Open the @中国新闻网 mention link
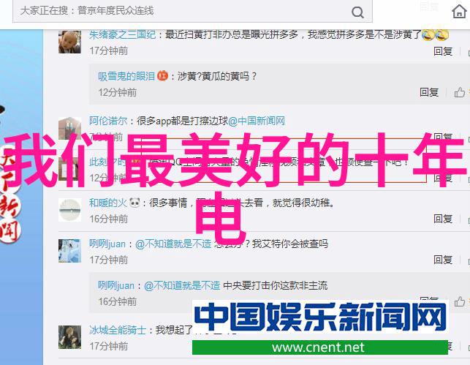This screenshot has width=470, height=365. click(257, 121)
